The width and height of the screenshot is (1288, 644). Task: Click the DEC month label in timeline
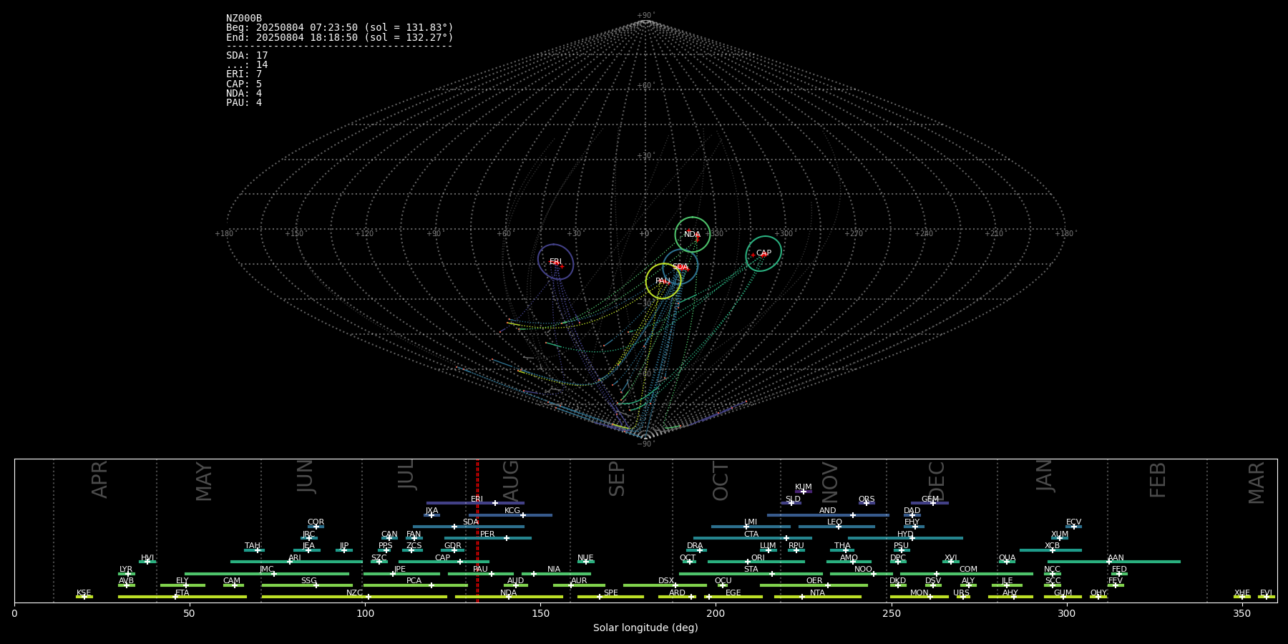pyautogui.click(x=937, y=481)
